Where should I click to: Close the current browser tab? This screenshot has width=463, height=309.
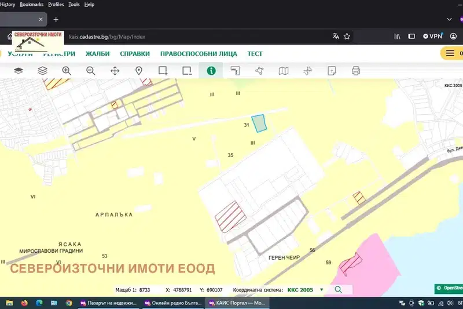41,20
